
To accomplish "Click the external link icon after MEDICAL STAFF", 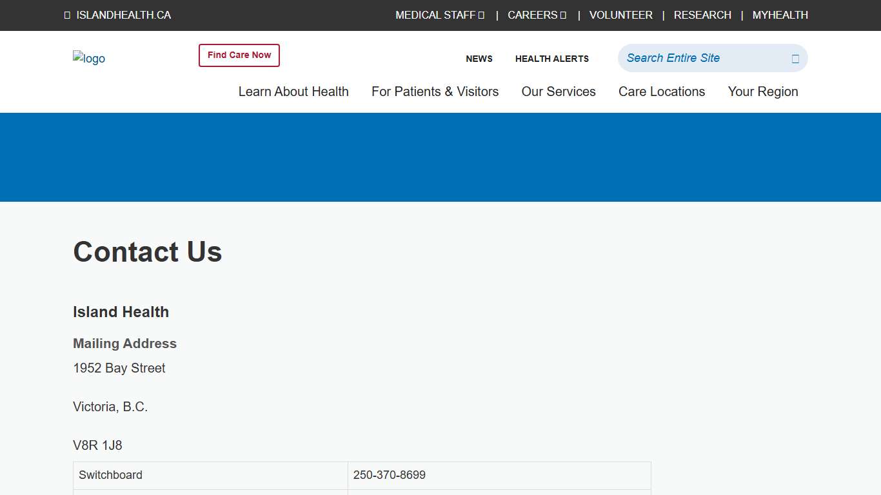I will point(481,15).
